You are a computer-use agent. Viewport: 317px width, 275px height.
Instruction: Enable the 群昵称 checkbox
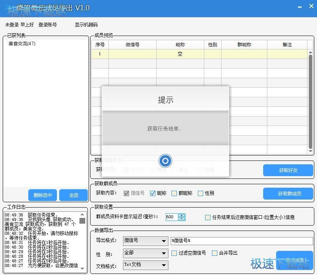tap(174, 193)
